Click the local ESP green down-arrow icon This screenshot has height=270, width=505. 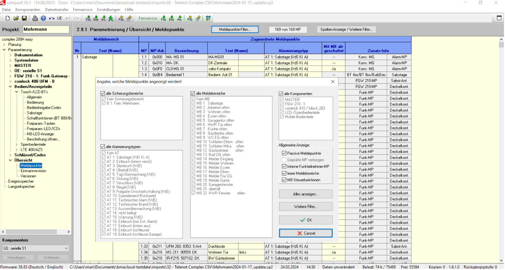point(96,18)
